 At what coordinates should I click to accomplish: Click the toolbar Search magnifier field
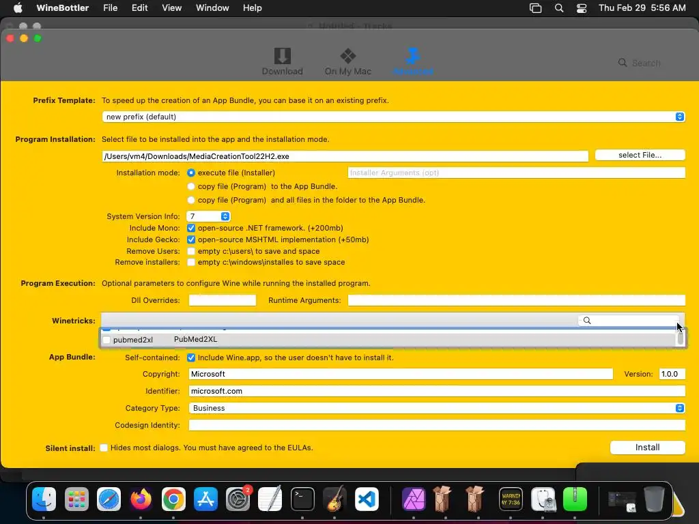640,63
